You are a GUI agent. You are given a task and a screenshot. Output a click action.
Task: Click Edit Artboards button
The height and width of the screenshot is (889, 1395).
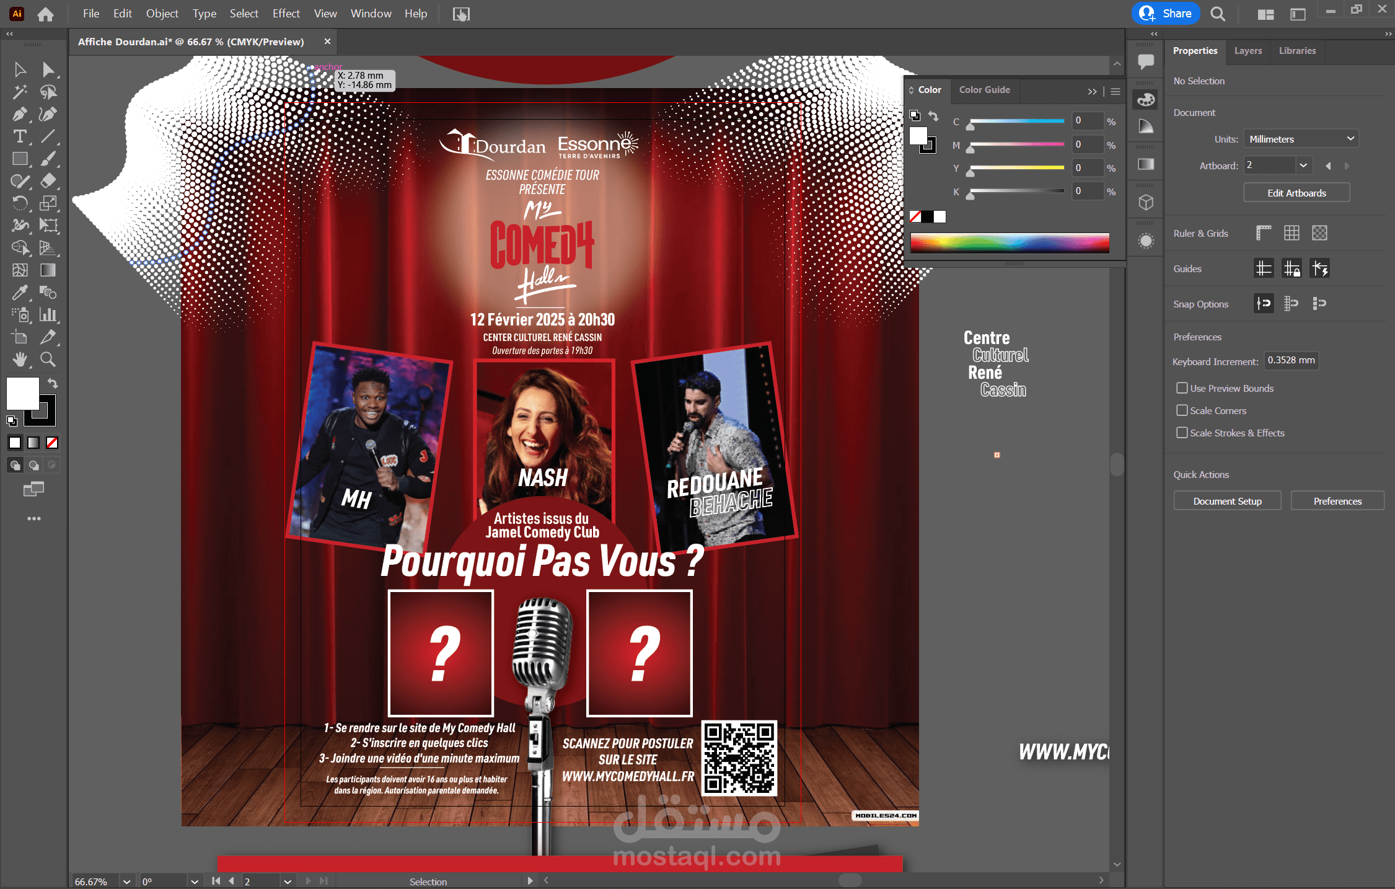1296,193
